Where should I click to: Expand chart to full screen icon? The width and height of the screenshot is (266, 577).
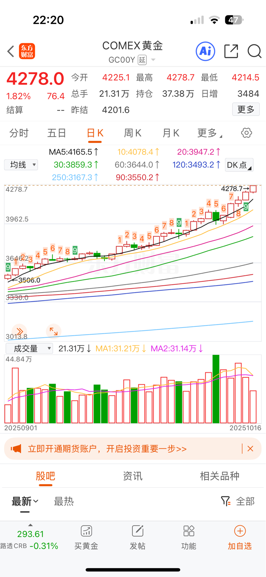tap(54, 331)
